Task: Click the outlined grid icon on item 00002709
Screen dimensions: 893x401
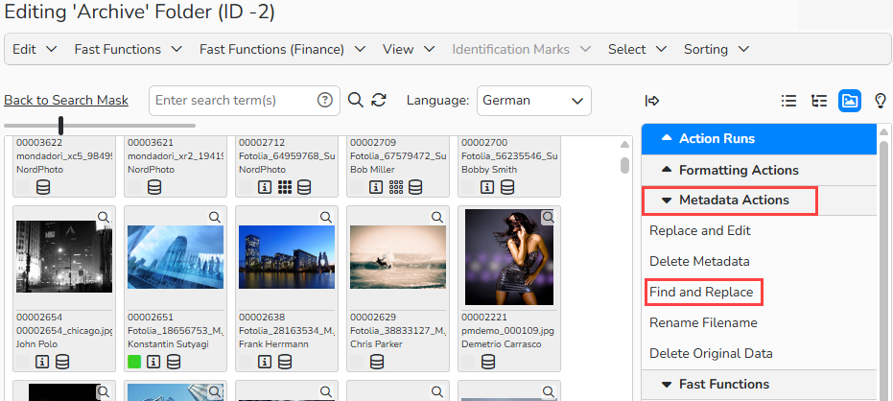Action: [x=396, y=187]
